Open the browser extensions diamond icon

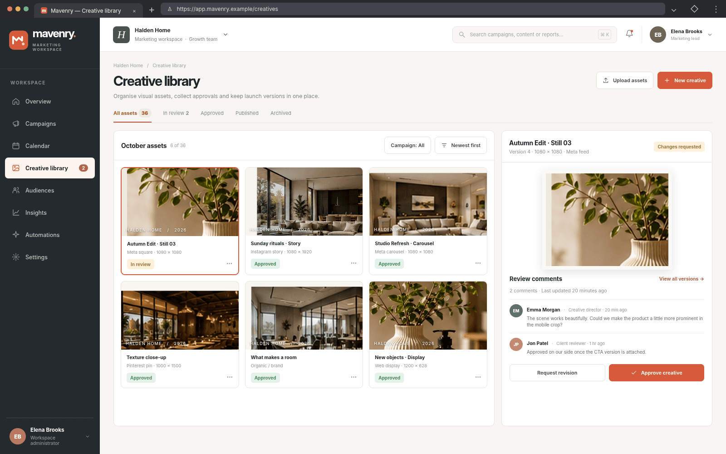click(x=694, y=9)
